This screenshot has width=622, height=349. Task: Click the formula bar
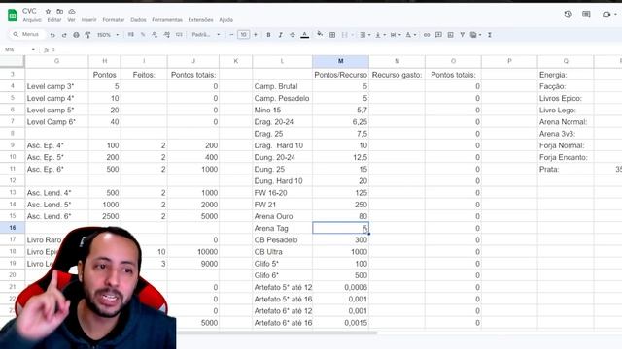(x=337, y=49)
